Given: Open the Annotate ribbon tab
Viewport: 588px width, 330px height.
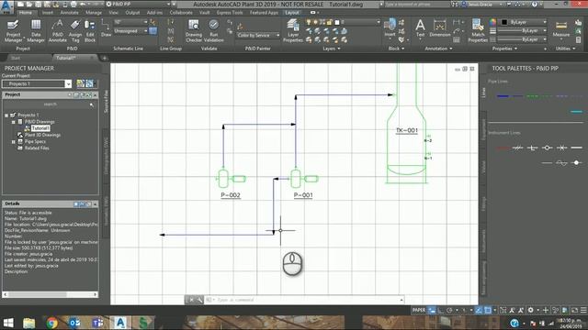Looking at the screenshot, I should (70, 12).
